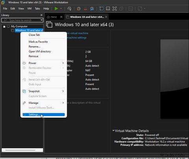Collapse the My Computer tree node
This screenshot has height=159, width=189.
tap(4, 26)
